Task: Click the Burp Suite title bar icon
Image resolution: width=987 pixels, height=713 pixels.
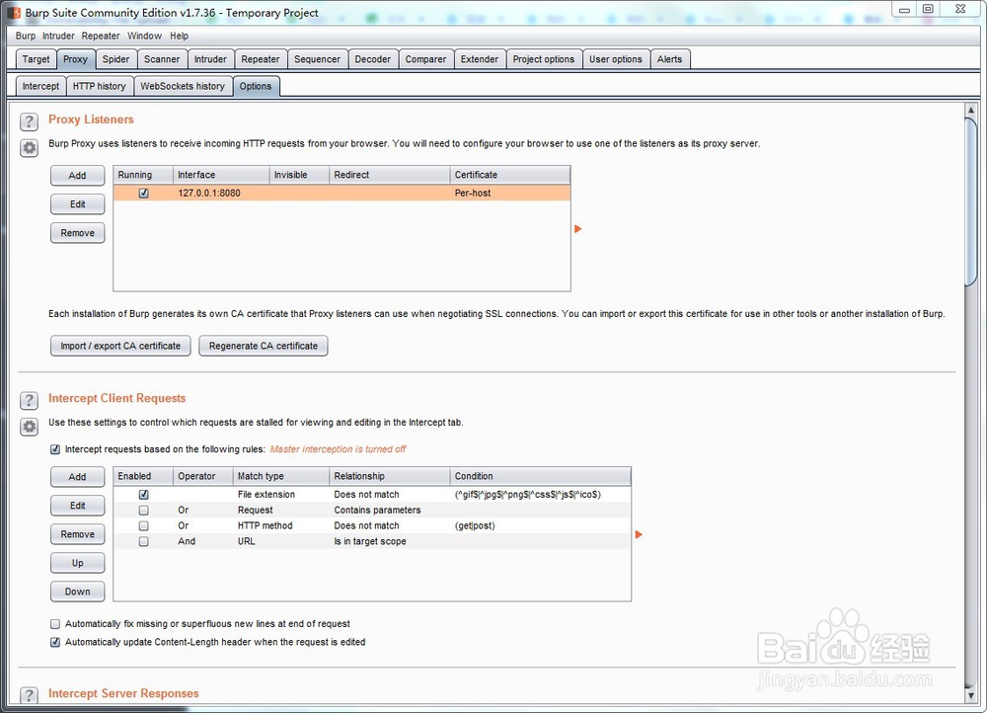Action: (x=15, y=13)
